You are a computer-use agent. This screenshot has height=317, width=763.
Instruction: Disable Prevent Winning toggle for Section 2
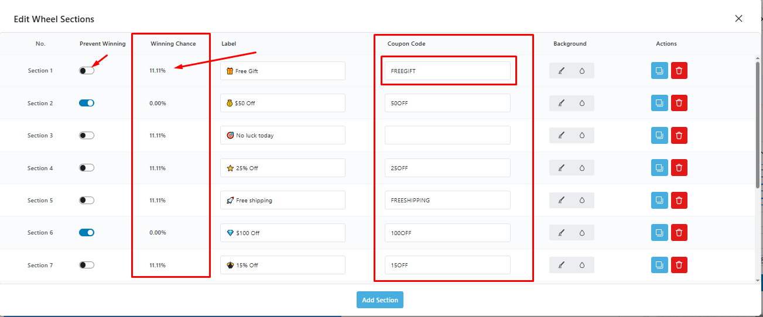87,103
